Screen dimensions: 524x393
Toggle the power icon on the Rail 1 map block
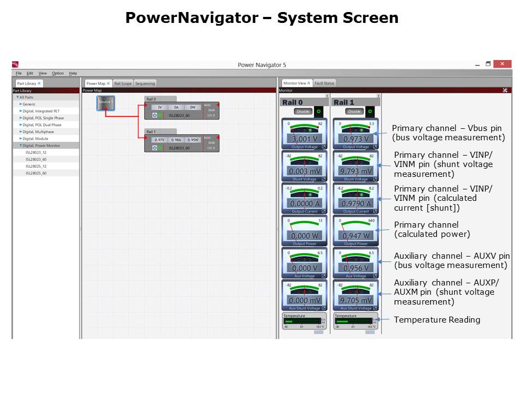coord(154,148)
